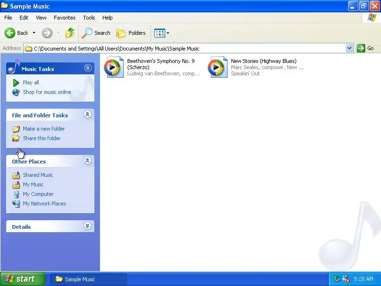Expand the address bar dropdown arrow
The width and height of the screenshot is (381, 286).
349,49
